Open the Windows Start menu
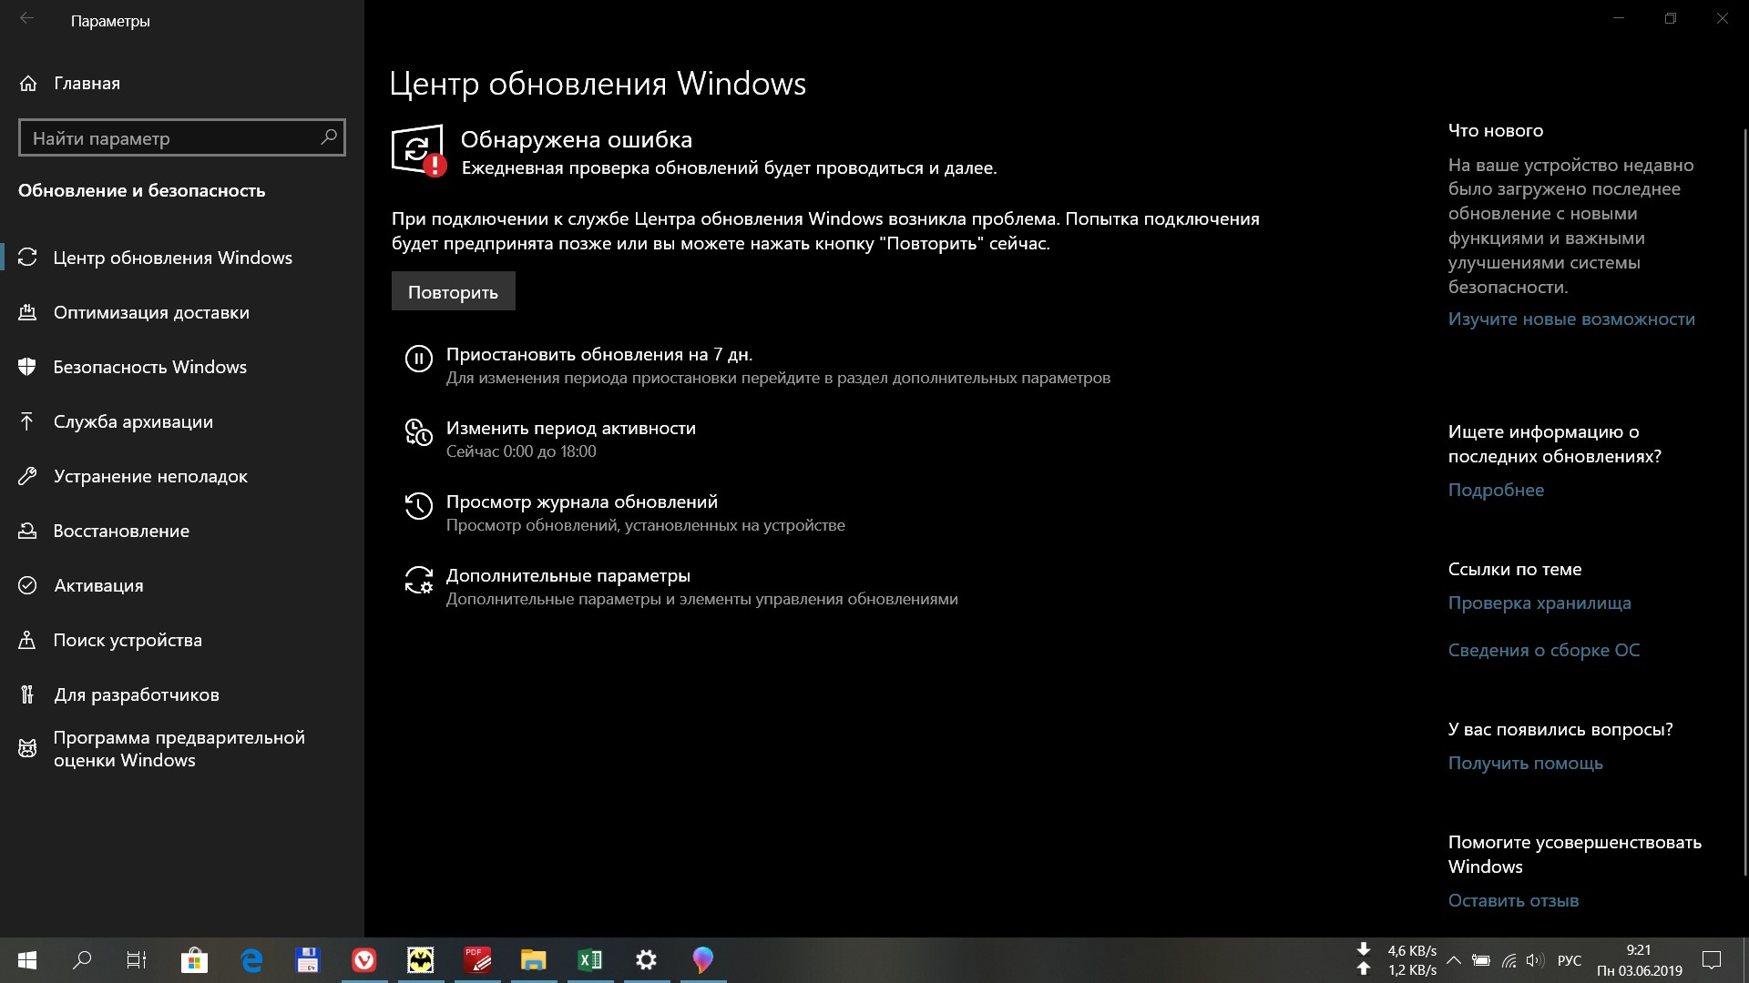 click(26, 960)
